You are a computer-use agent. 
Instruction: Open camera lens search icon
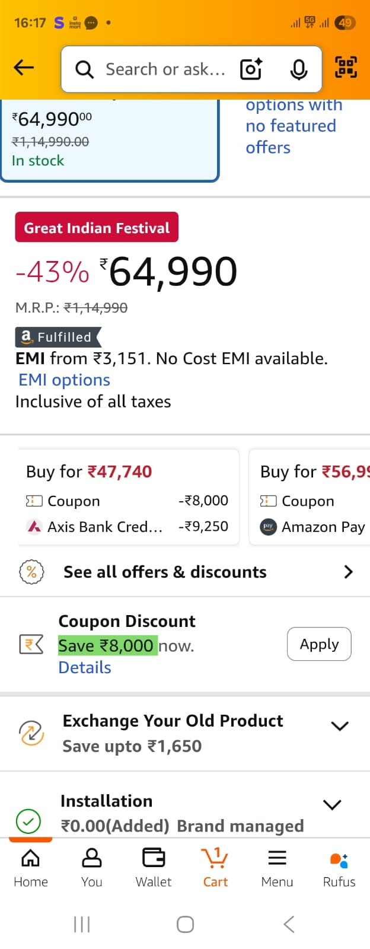251,69
